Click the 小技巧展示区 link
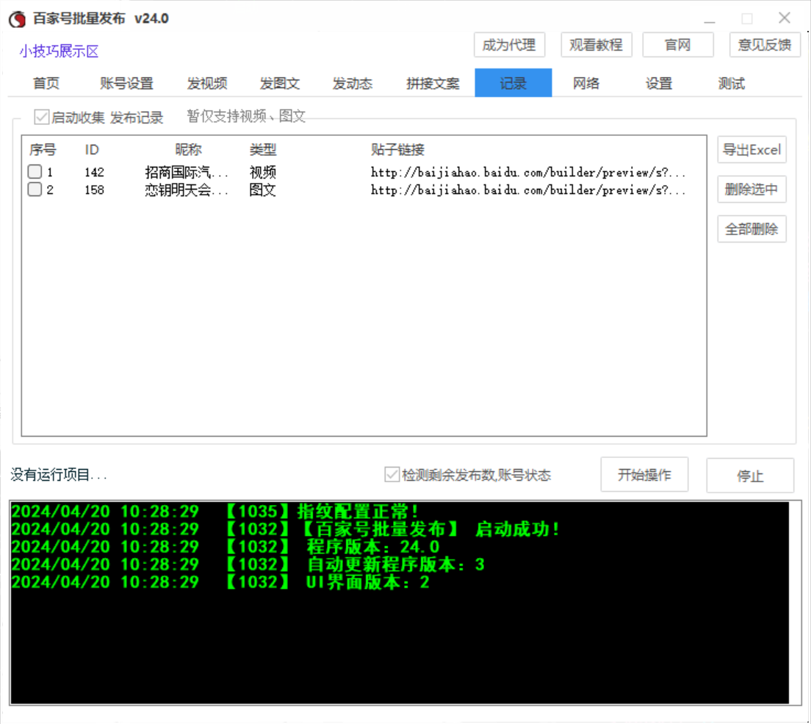Viewport: 811px width, 724px height. click(59, 51)
